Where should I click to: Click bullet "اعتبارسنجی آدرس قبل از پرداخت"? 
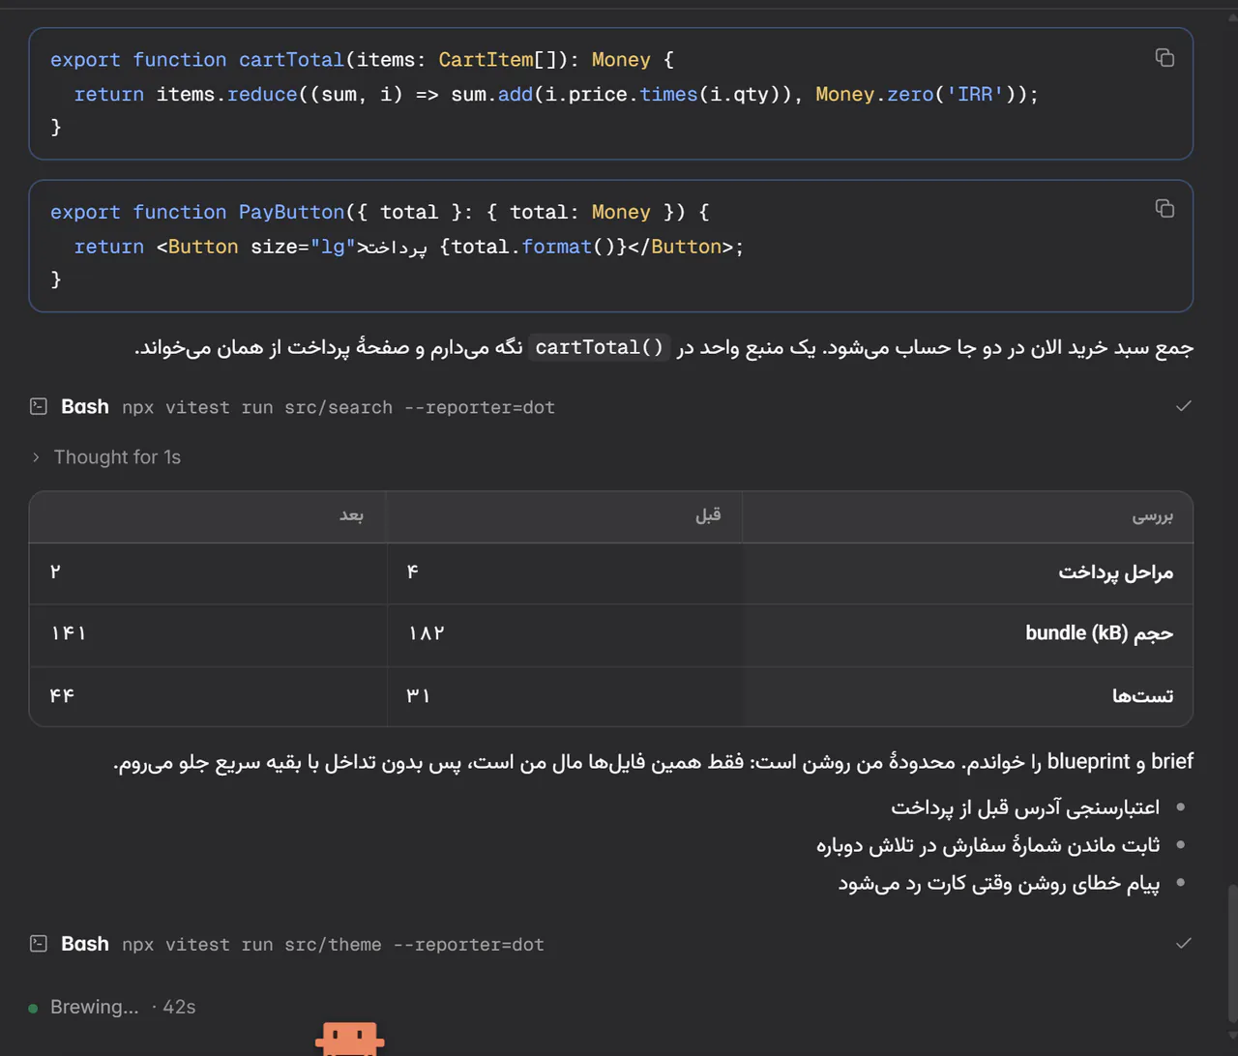coord(1024,807)
